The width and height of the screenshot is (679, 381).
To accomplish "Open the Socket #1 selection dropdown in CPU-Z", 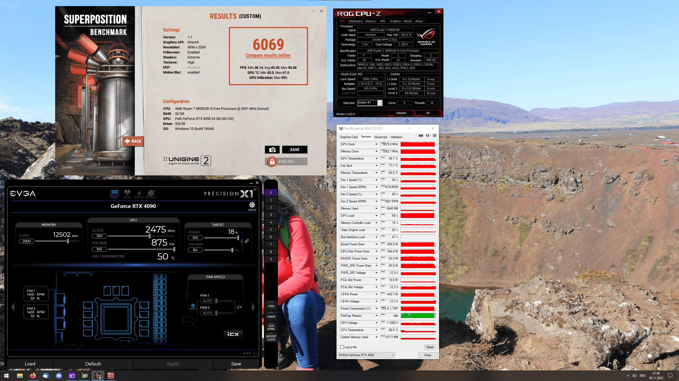I will [370, 103].
